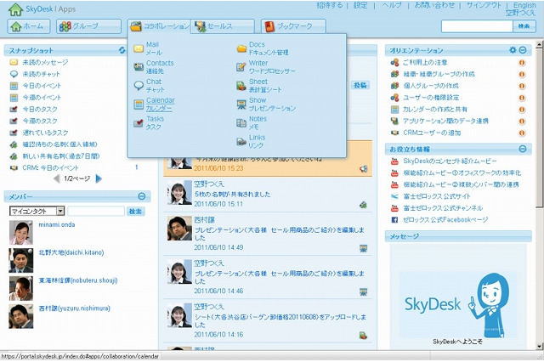This screenshot has height=362, width=544.
Task: Open 今日のイベント snapshot item
Action: tap(42, 86)
